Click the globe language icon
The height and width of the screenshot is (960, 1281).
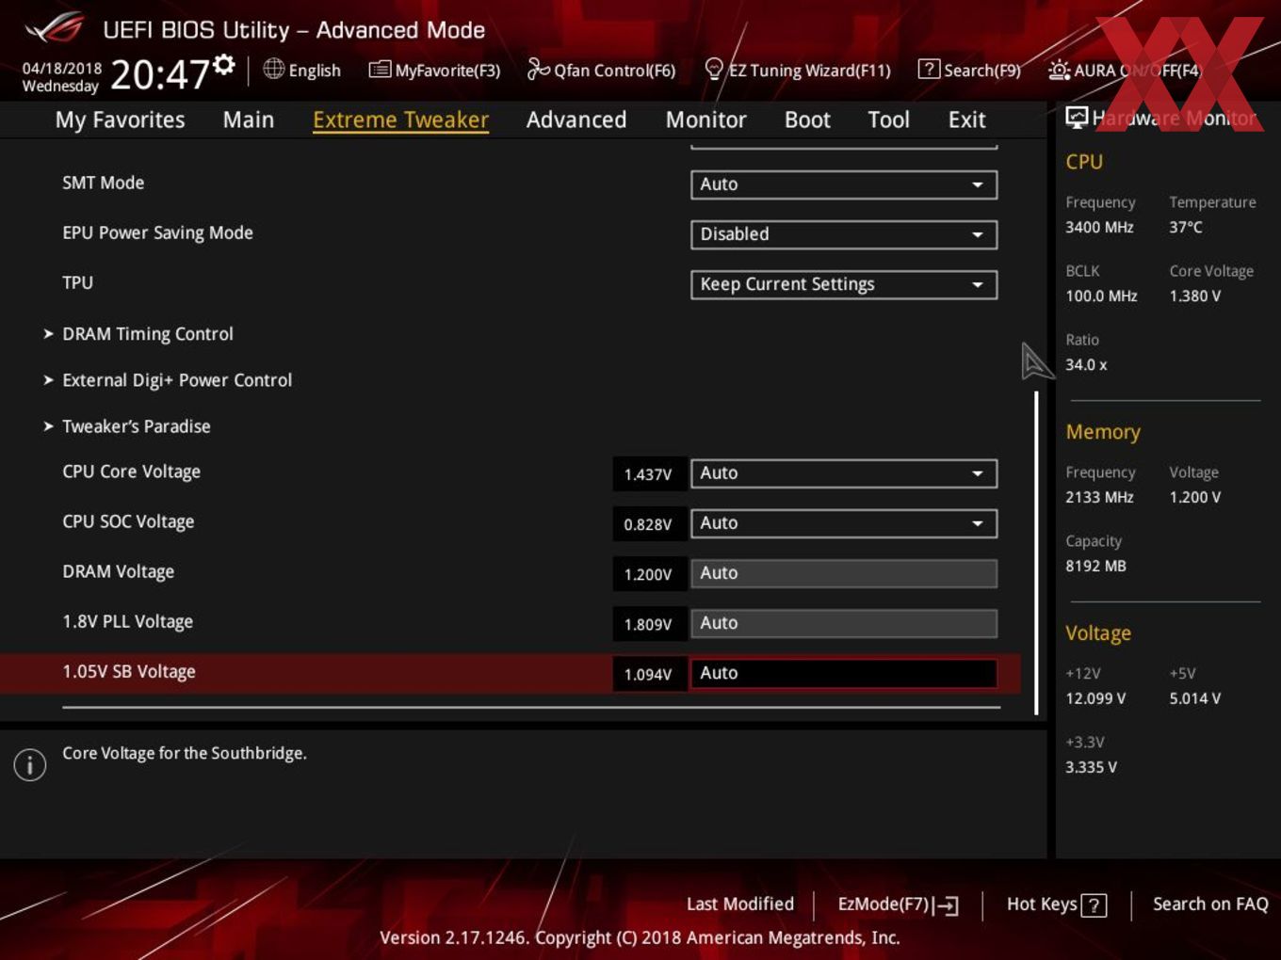point(273,69)
